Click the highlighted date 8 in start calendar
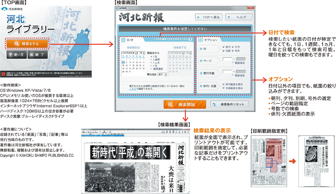The height and width of the screenshot is (194, 336). 123,62
